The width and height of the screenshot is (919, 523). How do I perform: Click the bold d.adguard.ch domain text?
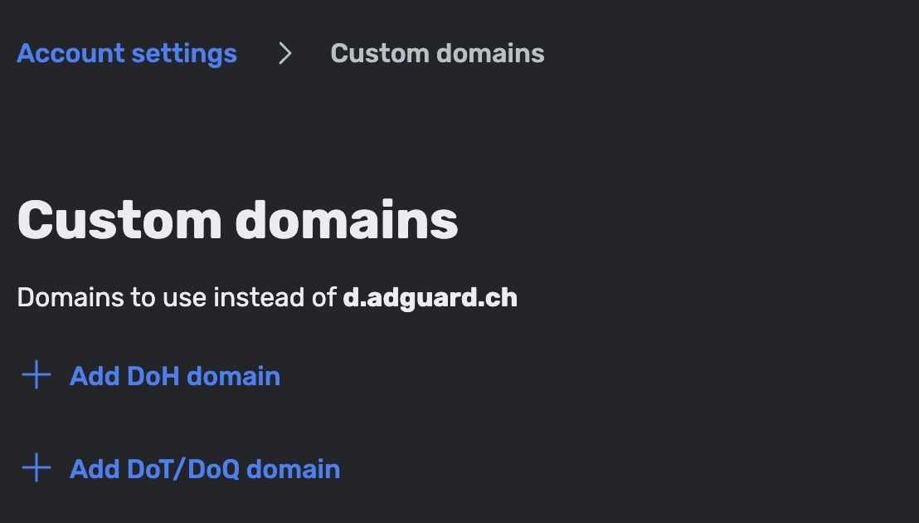pos(430,298)
